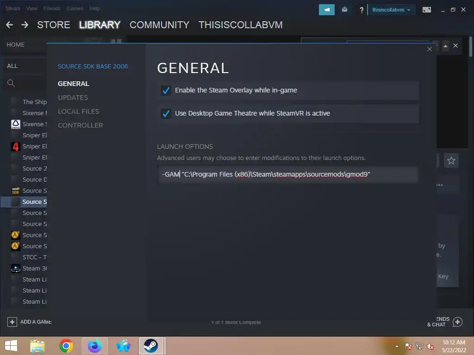The height and width of the screenshot is (355, 474).
Task: Open Friends & Chat plus icon
Action: click(457, 322)
